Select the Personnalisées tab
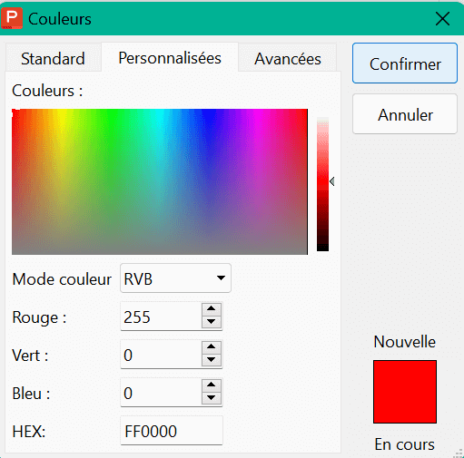The height and width of the screenshot is (458, 464). coord(170,58)
